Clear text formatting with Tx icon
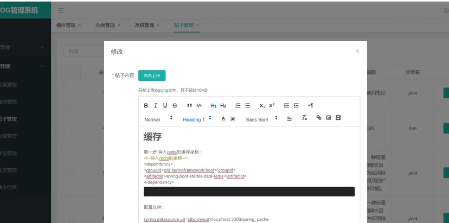This screenshot has height=223, width=449. pos(304,118)
